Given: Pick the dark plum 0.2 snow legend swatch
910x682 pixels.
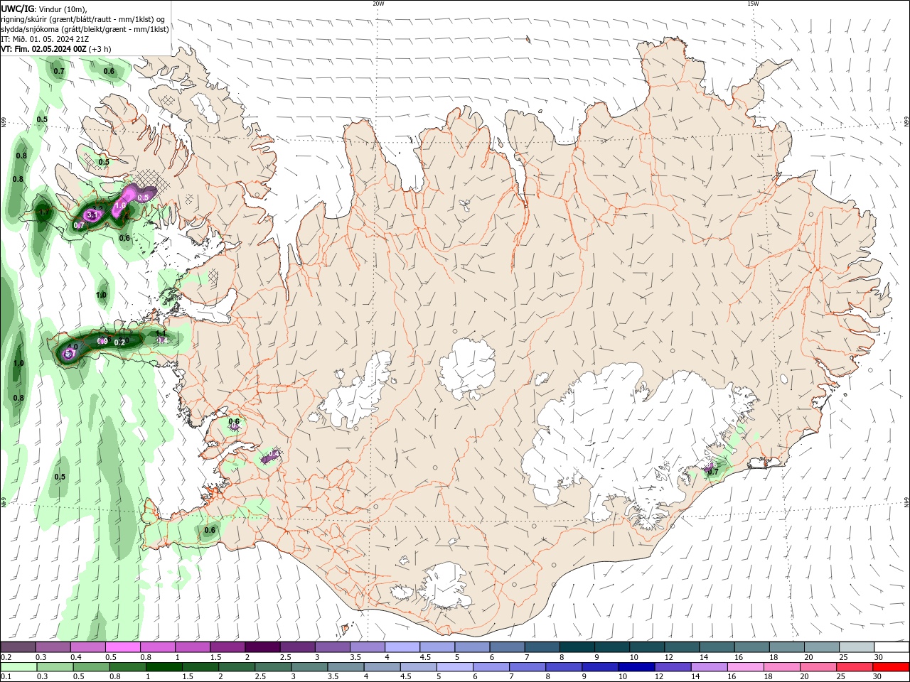Looking at the screenshot, I should (18, 647).
